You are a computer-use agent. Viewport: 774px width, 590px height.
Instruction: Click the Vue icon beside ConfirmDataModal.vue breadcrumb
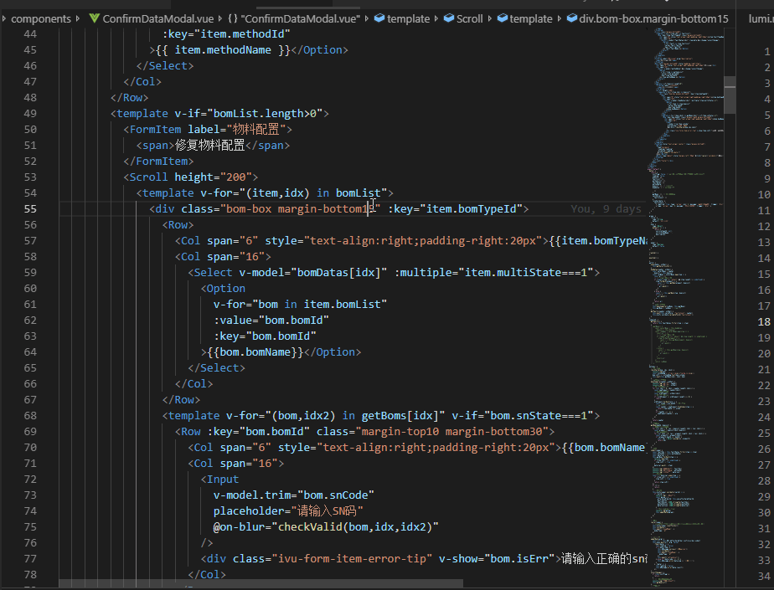[95, 18]
